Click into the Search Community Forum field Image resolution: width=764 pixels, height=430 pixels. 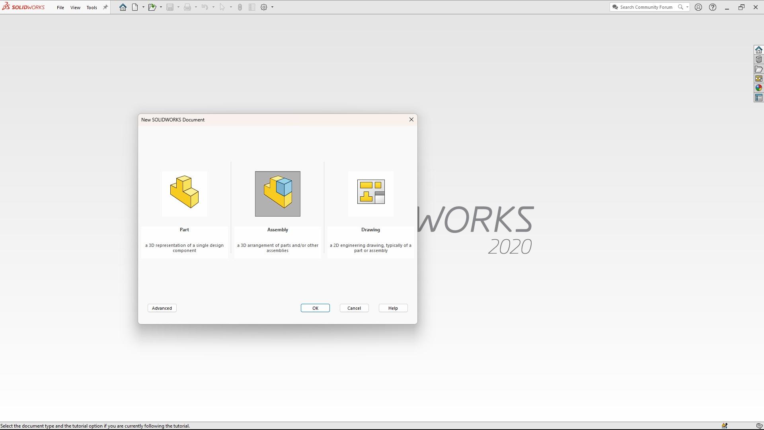tap(647, 7)
